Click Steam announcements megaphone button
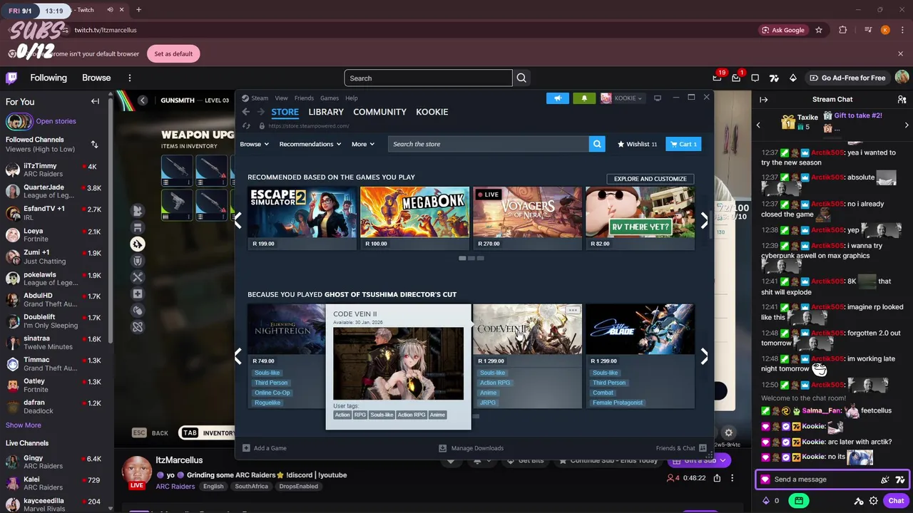 click(558, 98)
